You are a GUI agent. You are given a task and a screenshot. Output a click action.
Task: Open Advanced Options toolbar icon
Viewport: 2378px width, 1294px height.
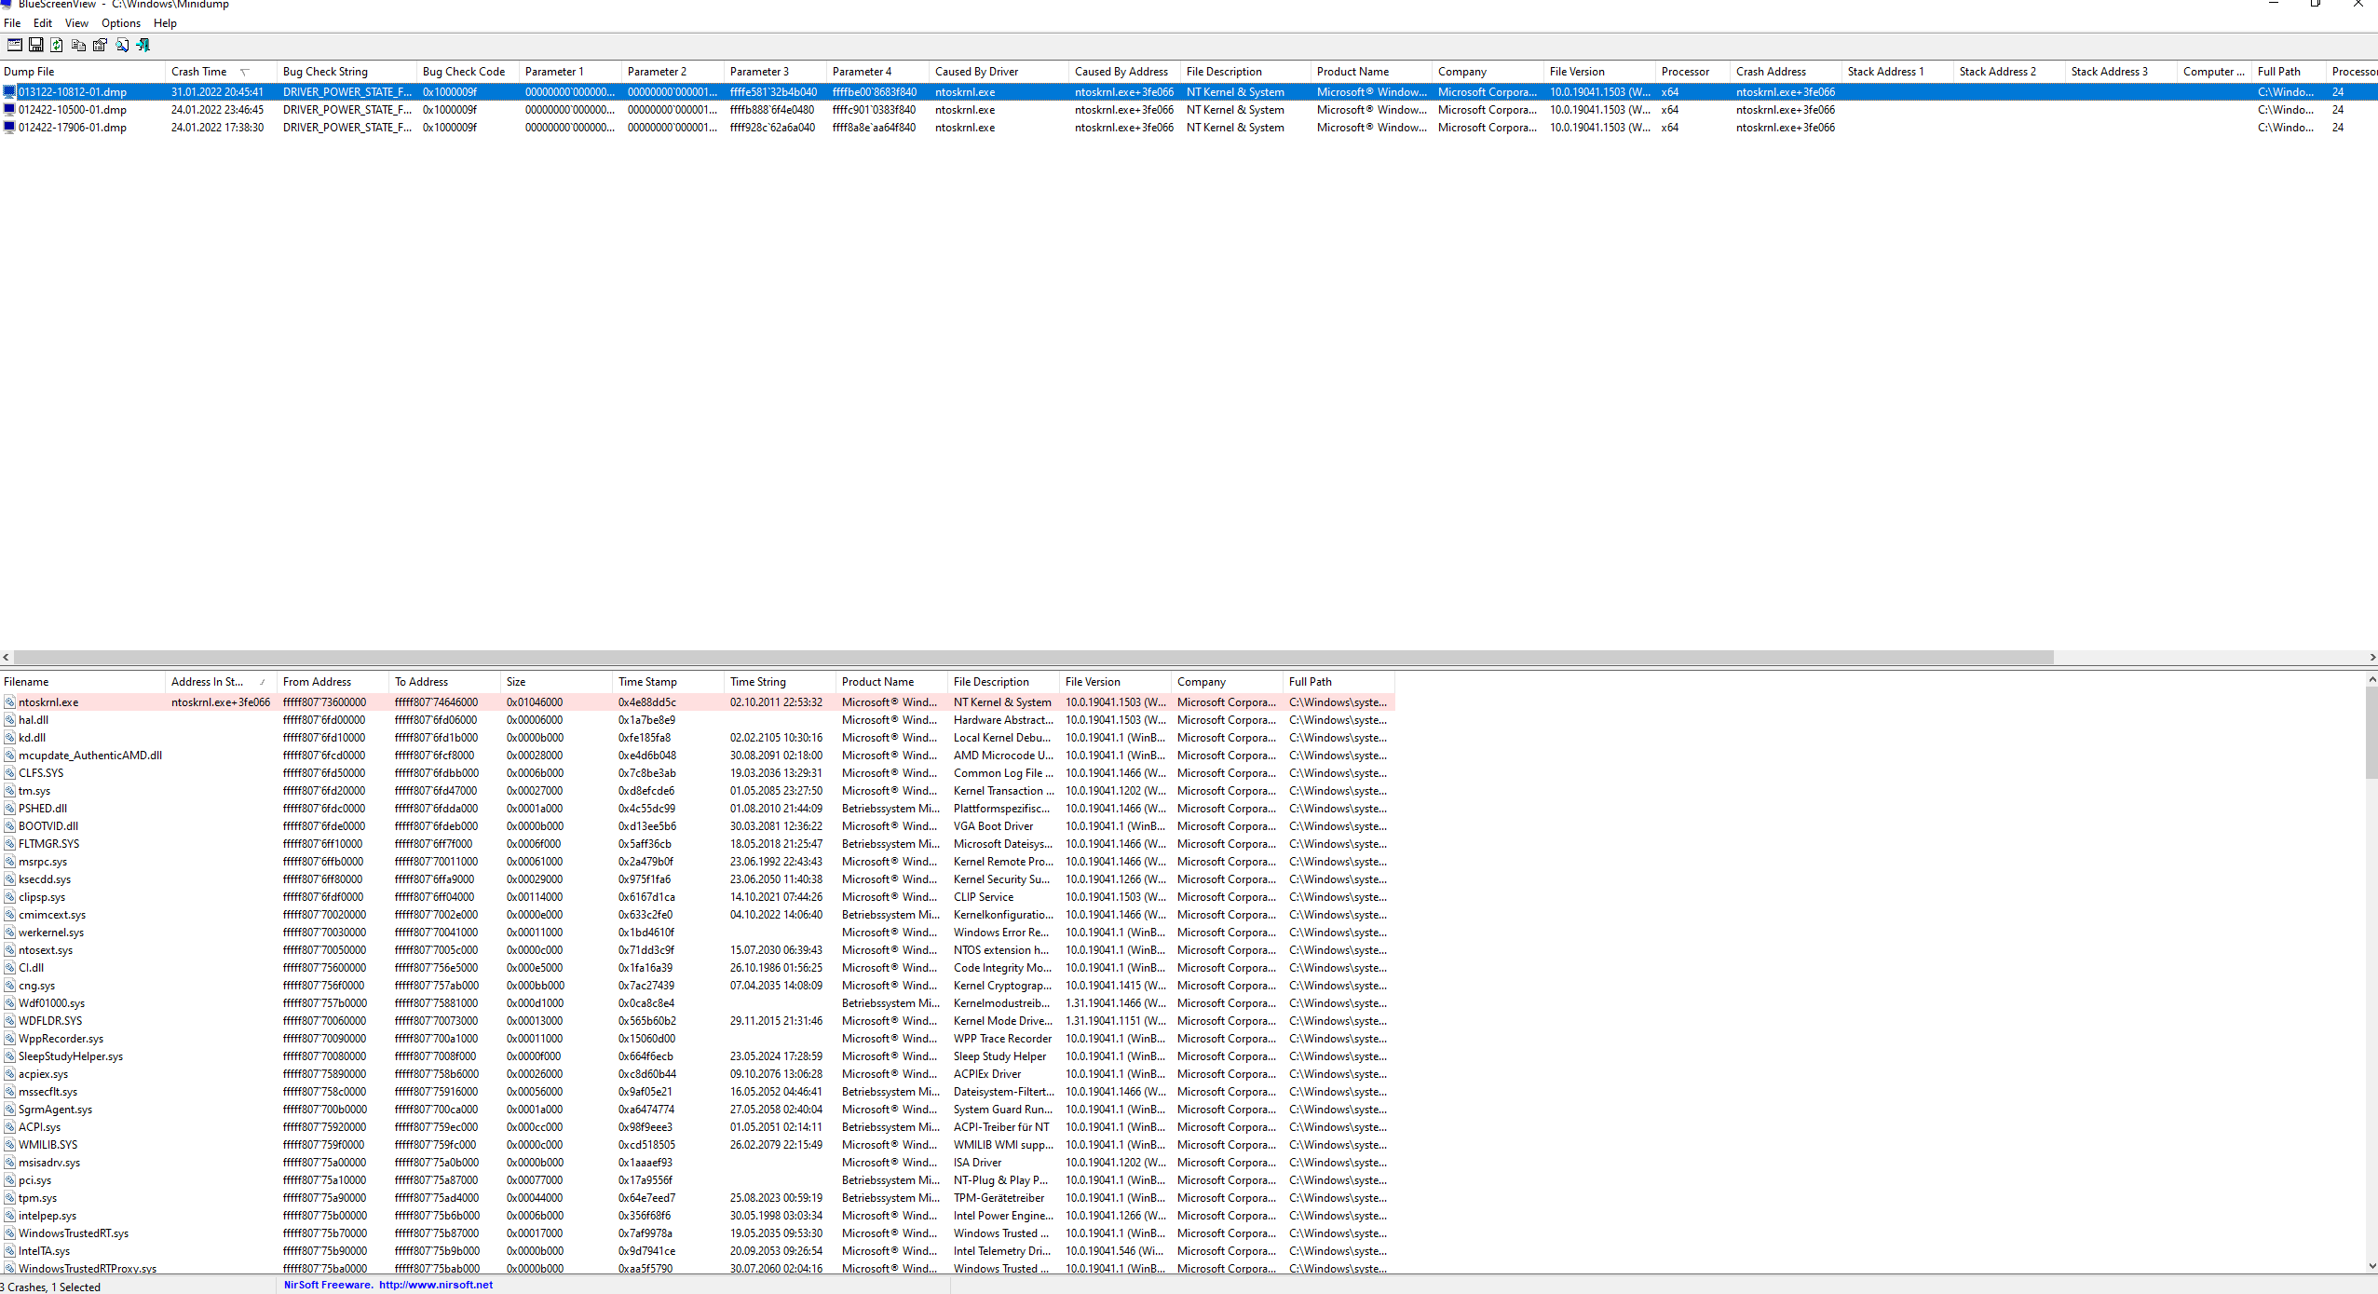tap(14, 45)
